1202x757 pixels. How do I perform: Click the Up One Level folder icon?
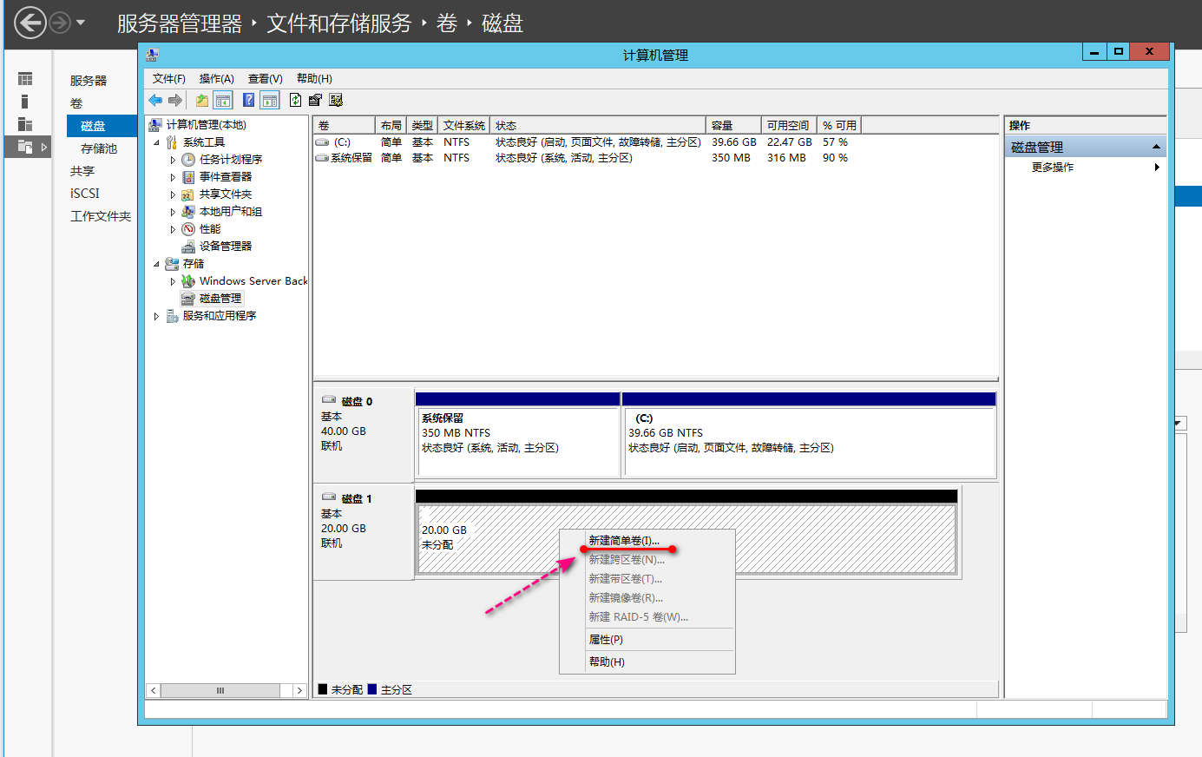[x=202, y=100]
